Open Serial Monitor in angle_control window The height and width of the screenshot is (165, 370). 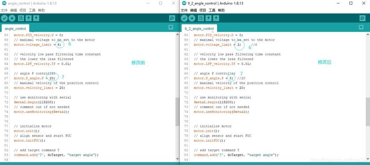pos(172,18)
